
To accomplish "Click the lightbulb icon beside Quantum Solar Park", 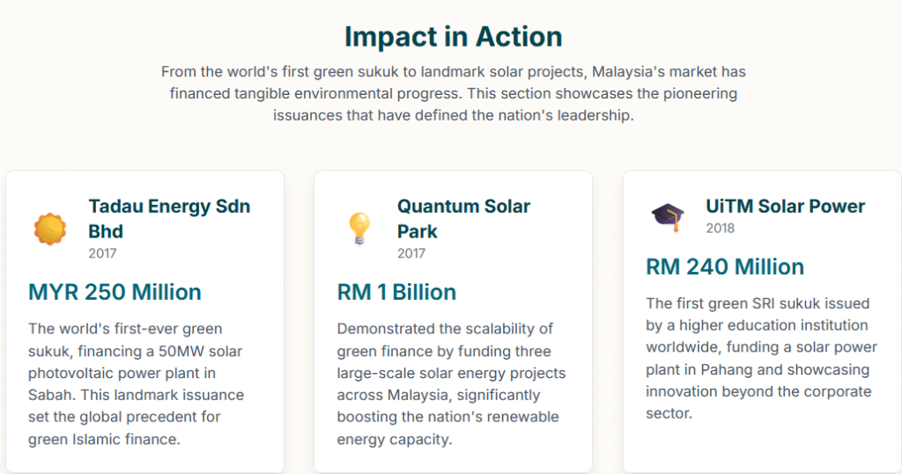I will [359, 229].
